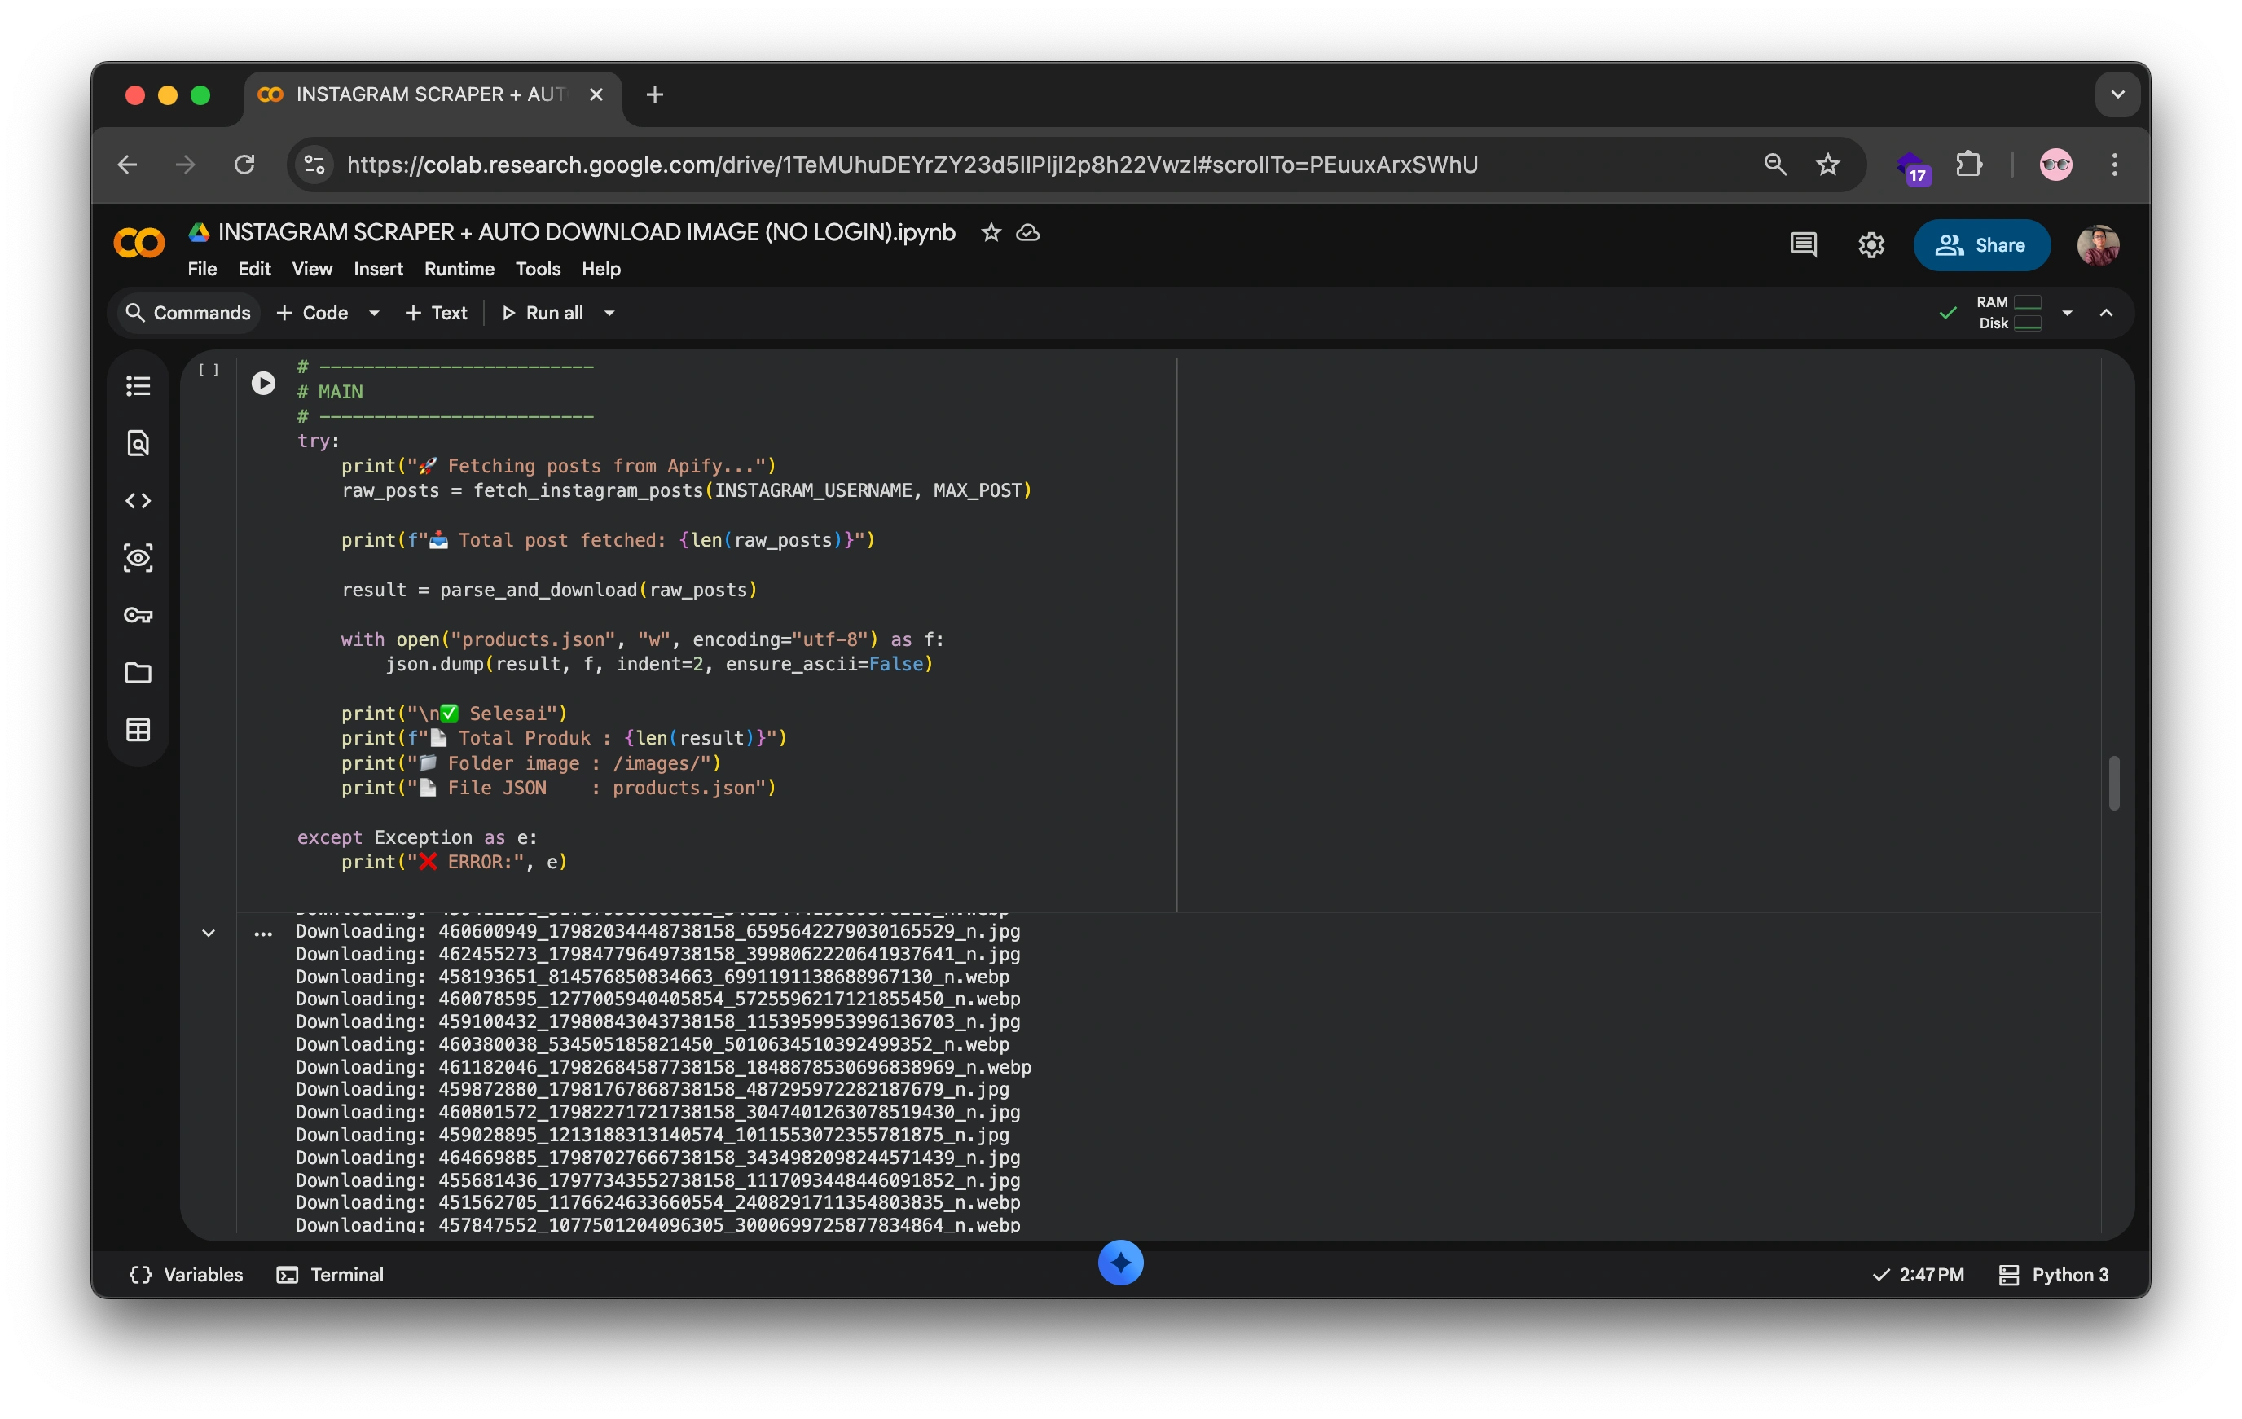2242x1419 pixels.
Task: Open the Files folder icon in the sidebar
Action: tap(138, 672)
